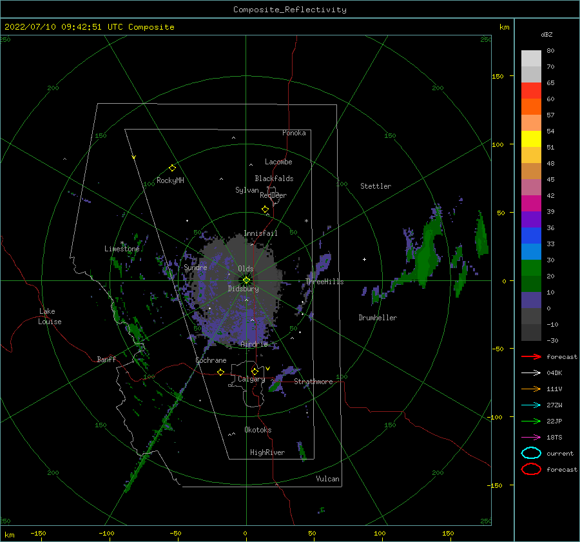This screenshot has height=542, width=580.
Task: Select the dark green 10-20 dBZ swatch
Action: point(531,284)
